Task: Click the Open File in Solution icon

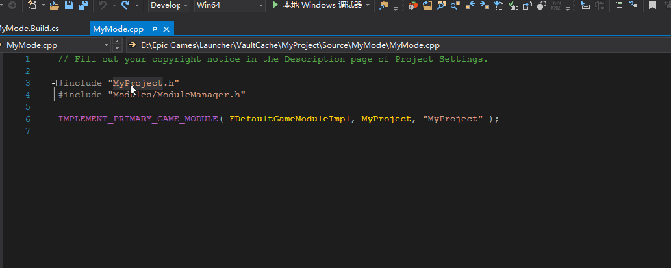Action: pyautogui.click(x=442, y=5)
